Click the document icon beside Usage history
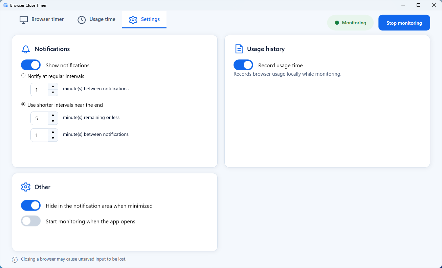The image size is (442, 268). 239,49
